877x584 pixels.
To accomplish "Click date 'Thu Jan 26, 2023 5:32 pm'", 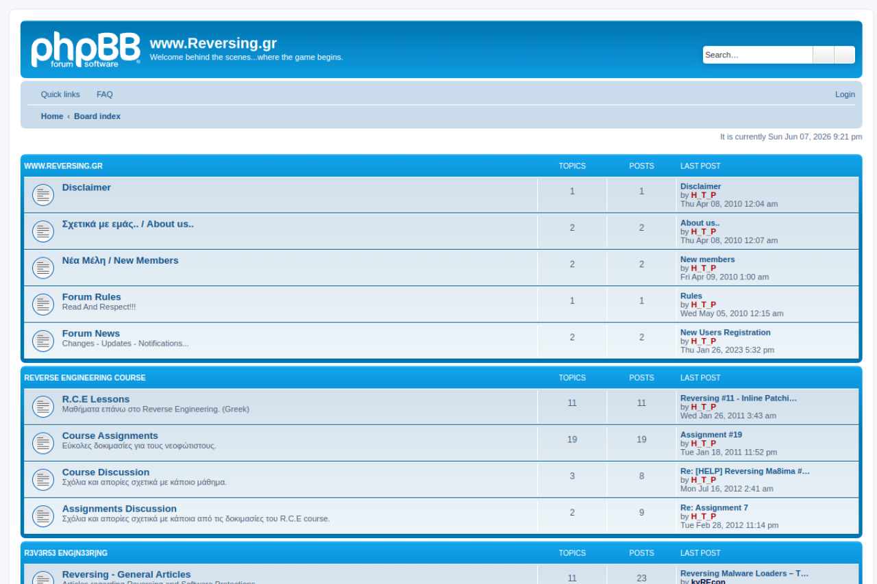I will point(727,350).
